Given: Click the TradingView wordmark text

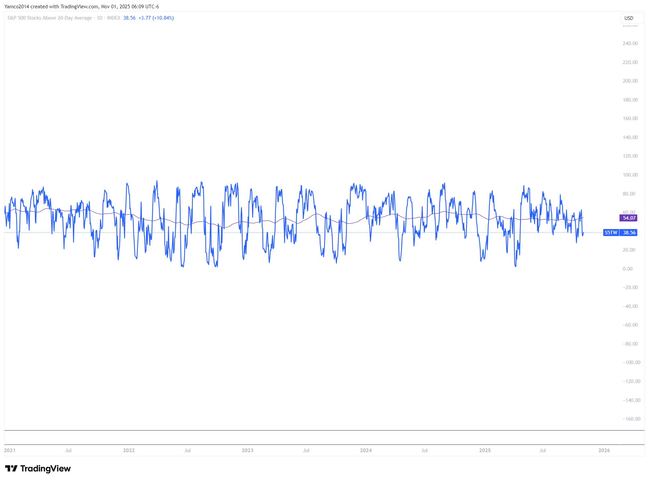Looking at the screenshot, I should point(45,468).
